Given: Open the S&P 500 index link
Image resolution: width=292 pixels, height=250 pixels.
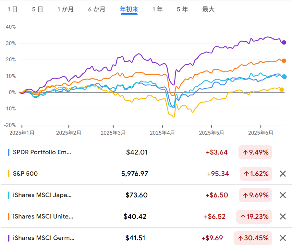Looking at the screenshot, I should pyautogui.click(x=25, y=174).
